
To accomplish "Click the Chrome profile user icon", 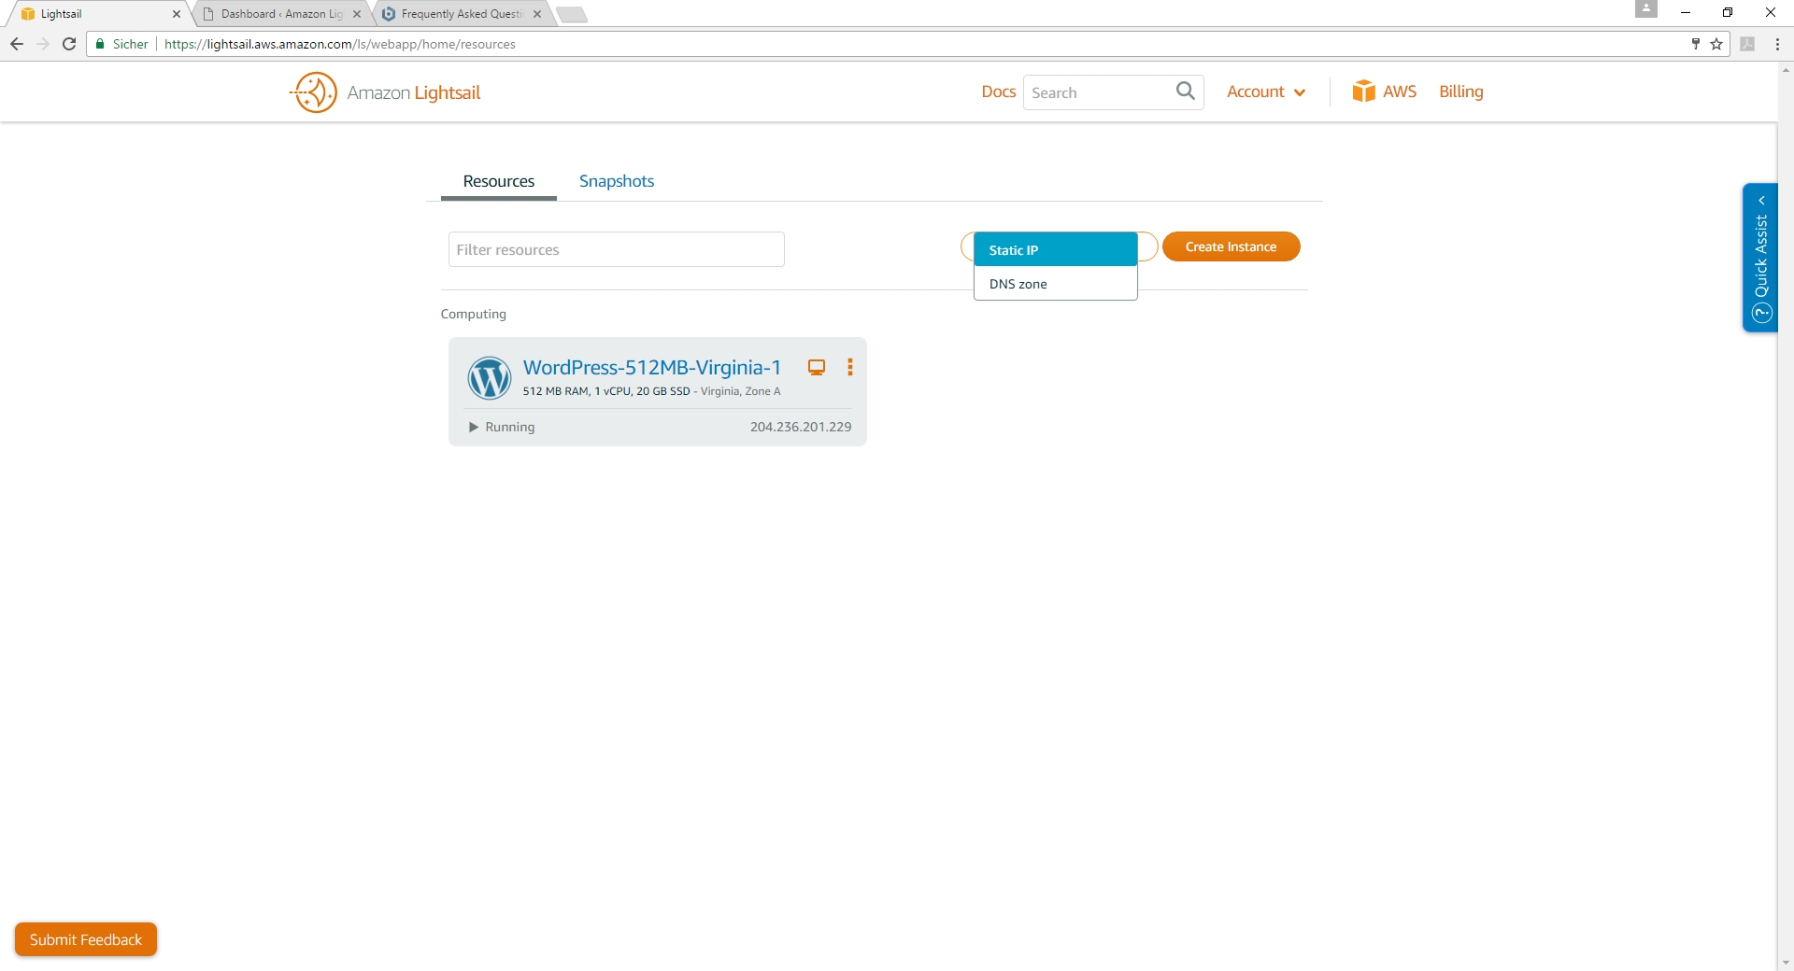I will (x=1645, y=9).
